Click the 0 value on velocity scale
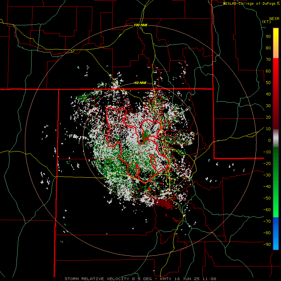The width and height of the screenshot is (281, 281). 269,140
